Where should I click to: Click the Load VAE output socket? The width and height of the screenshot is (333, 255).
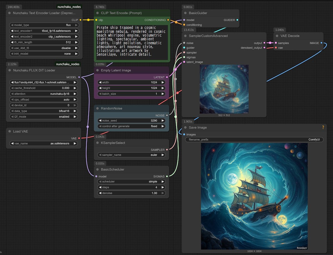(79, 138)
